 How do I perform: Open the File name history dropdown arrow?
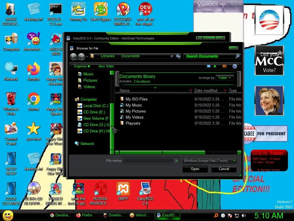[177, 161]
